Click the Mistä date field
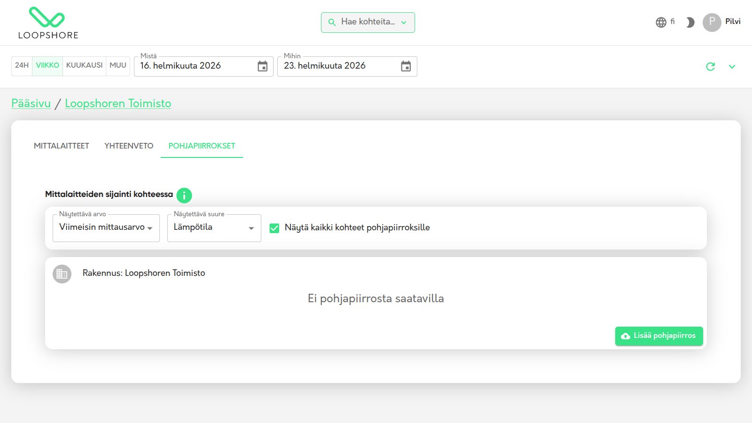752x423 pixels. [x=204, y=66]
